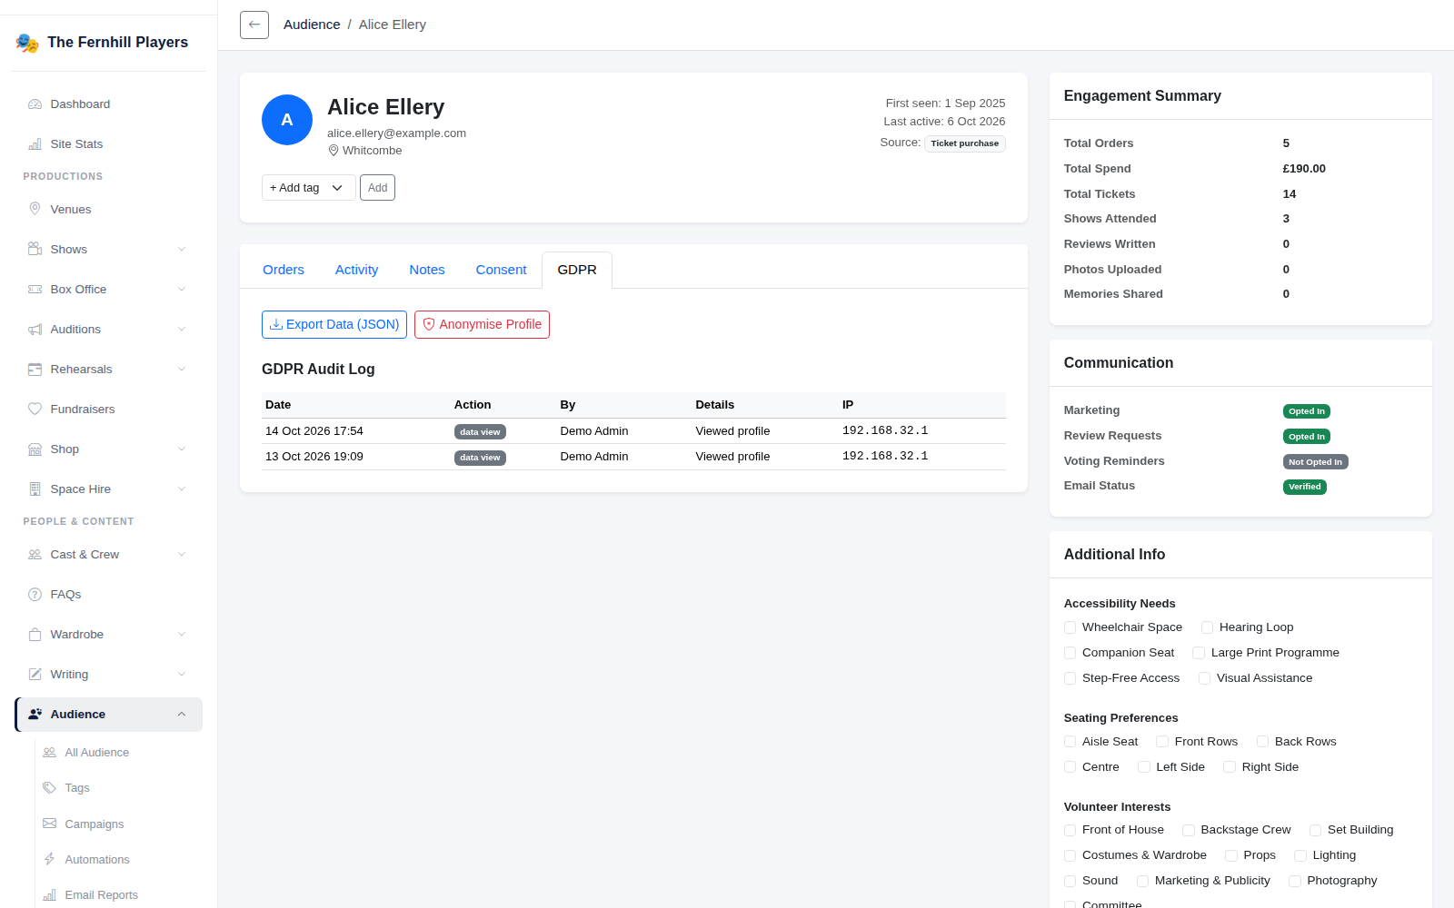Collapse the Audience sidebar section
Image resolution: width=1454 pixels, height=908 pixels.
(182, 714)
